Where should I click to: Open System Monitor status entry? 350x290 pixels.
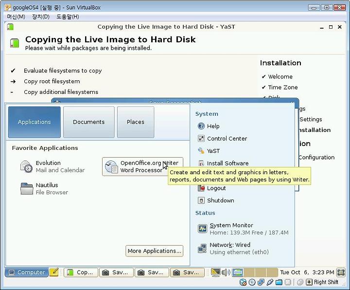243,229
